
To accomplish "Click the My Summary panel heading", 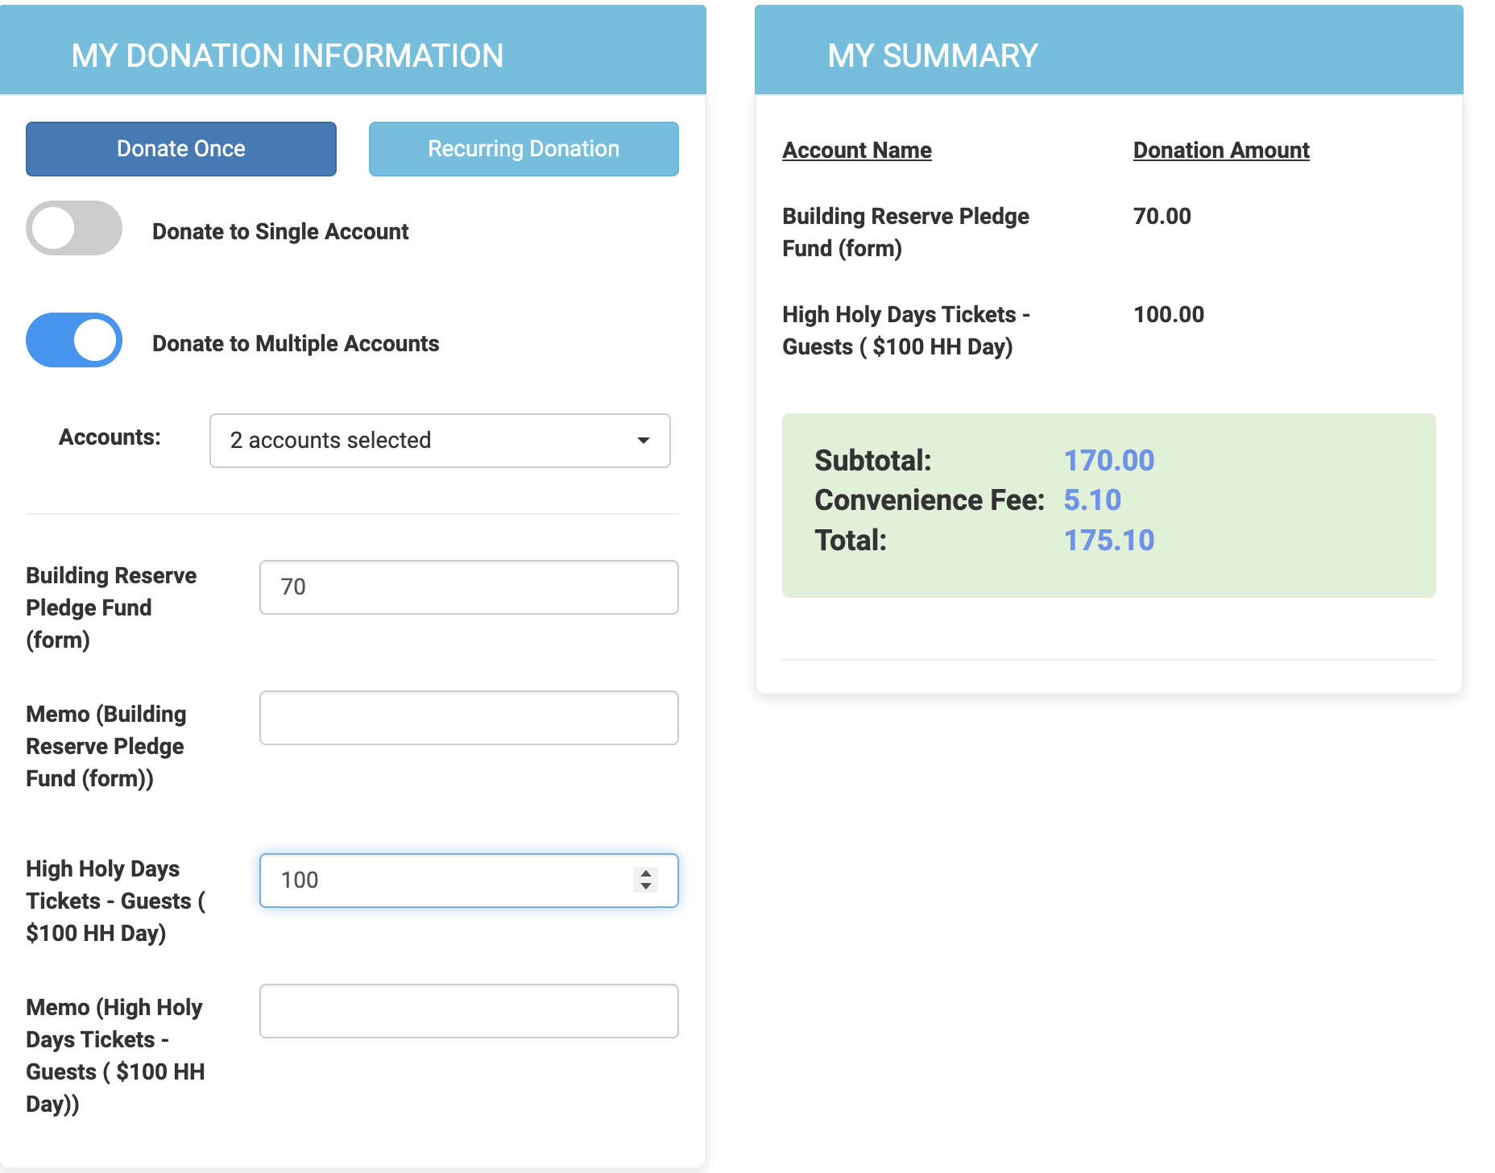I will (x=932, y=56).
